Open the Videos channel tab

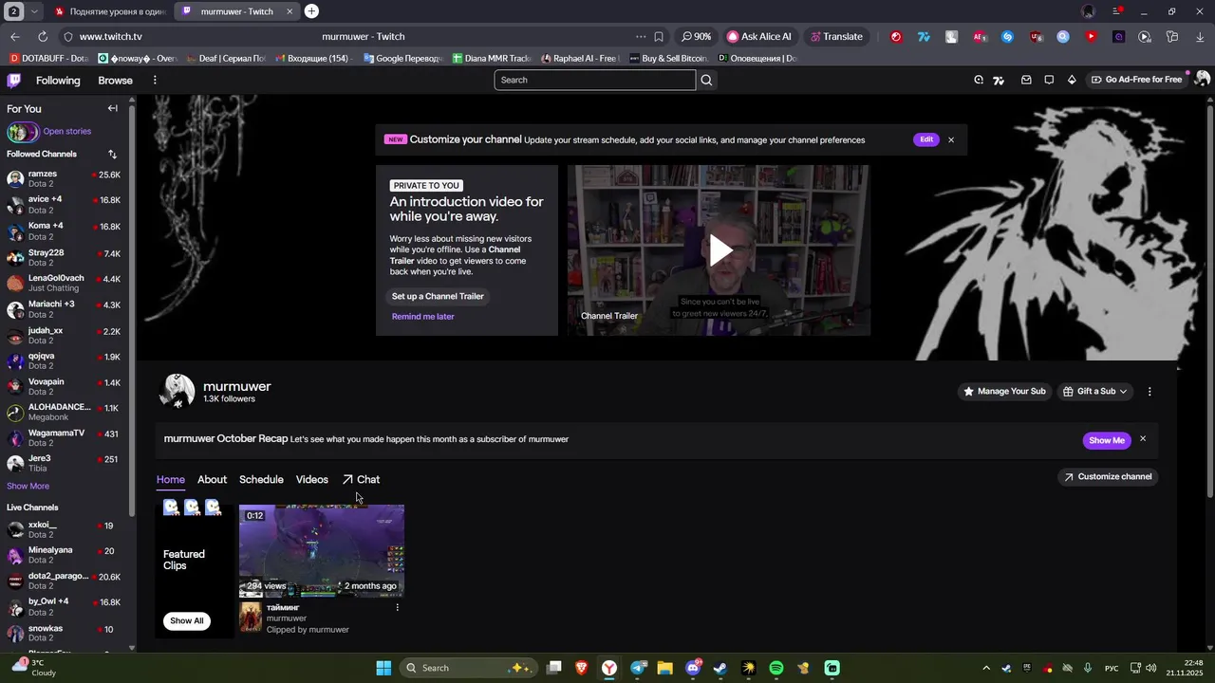coord(312,479)
